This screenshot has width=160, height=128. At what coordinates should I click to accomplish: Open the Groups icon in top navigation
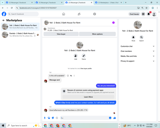point(94,14)
